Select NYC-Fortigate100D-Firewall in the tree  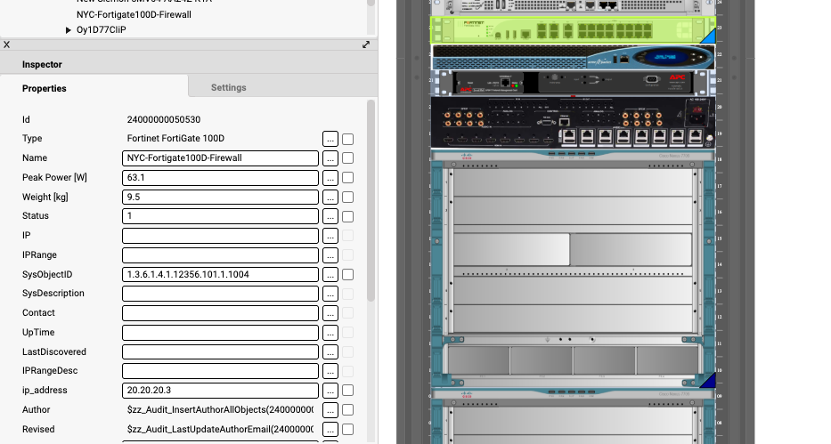134,15
